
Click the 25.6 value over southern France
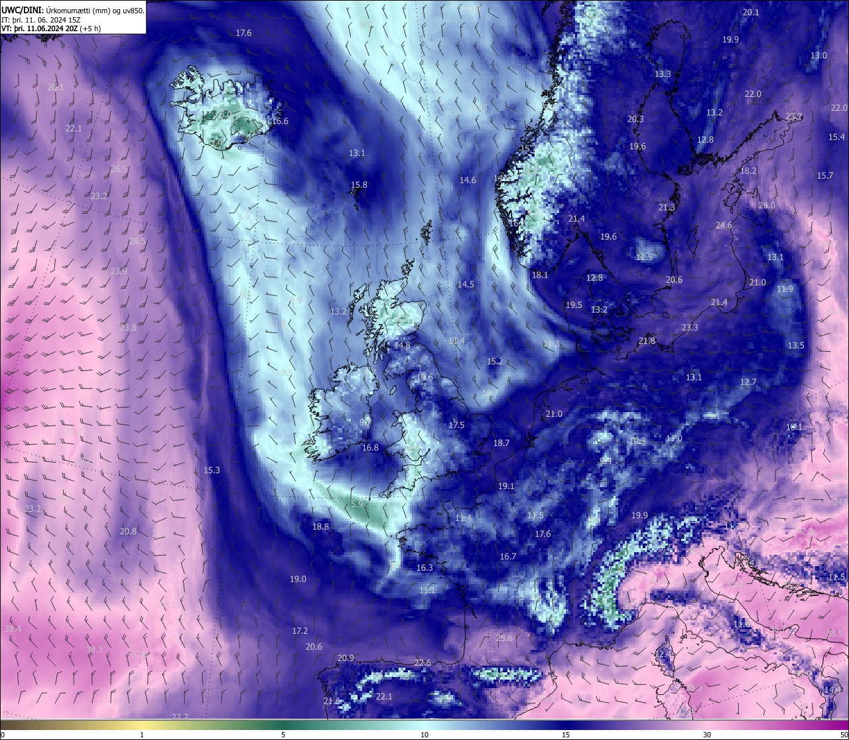point(504,638)
